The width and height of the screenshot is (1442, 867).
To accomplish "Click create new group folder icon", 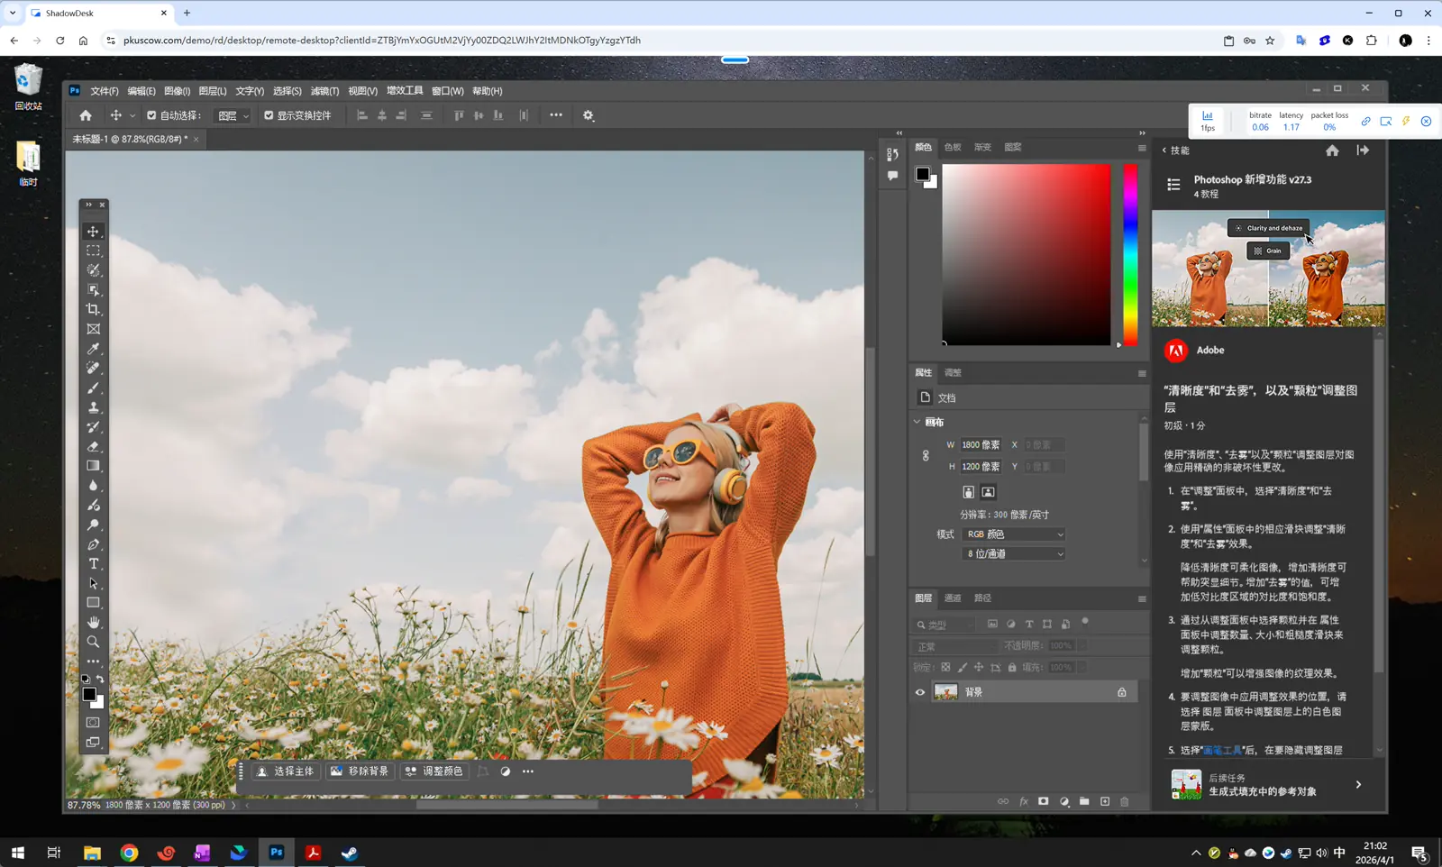I will [x=1084, y=801].
